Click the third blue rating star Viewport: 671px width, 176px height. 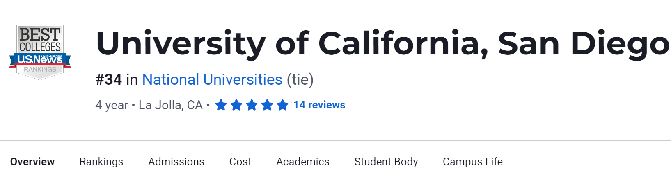(252, 105)
